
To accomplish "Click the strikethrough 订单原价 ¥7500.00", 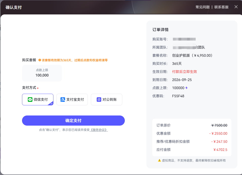I will click(x=219, y=125).
